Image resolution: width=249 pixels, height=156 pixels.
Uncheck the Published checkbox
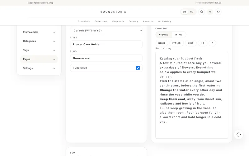(138, 68)
